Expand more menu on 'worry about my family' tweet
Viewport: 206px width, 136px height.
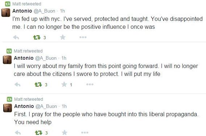(90, 85)
